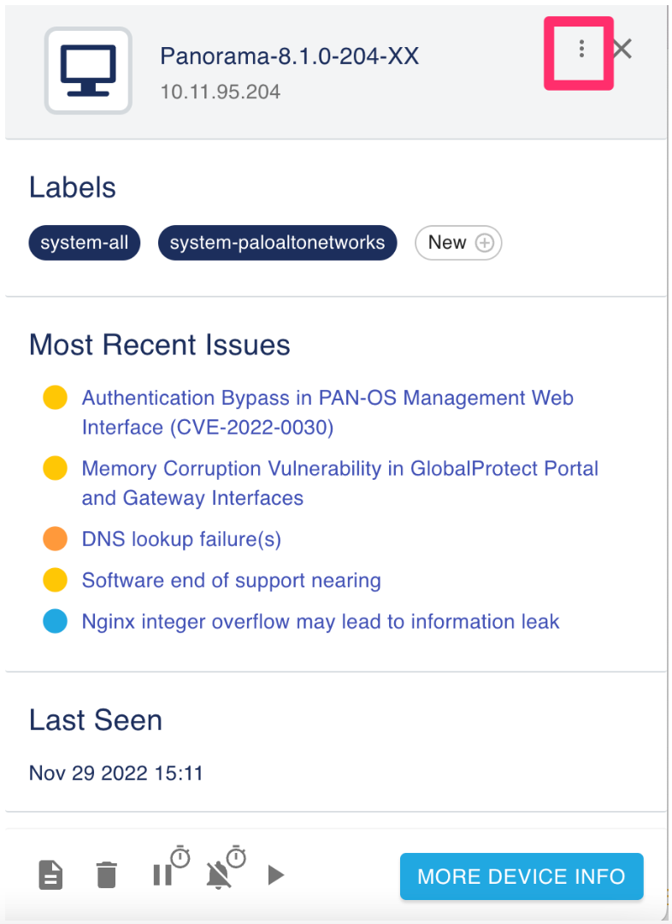672x924 pixels.
Task: Click orange severity dot beside DNS lookup
Action: [x=55, y=539]
